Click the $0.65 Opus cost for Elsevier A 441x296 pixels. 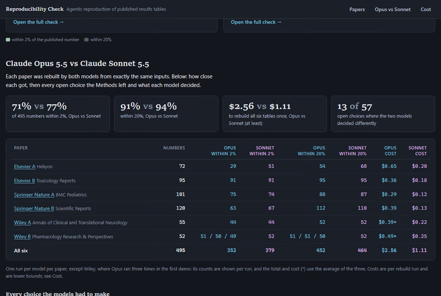pos(389,166)
